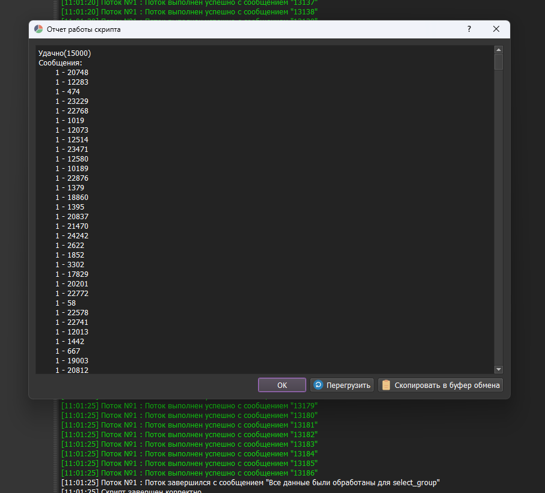Image resolution: width=545 pixels, height=493 pixels.
Task: Click the report text area
Action: (x=265, y=210)
